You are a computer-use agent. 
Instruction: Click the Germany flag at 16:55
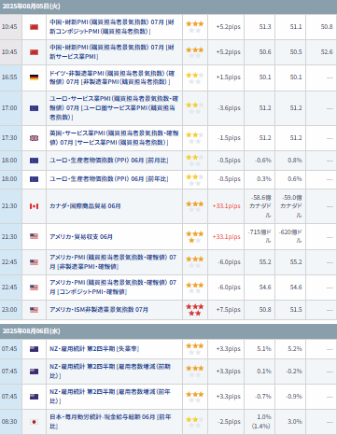pyautogui.click(x=34, y=77)
